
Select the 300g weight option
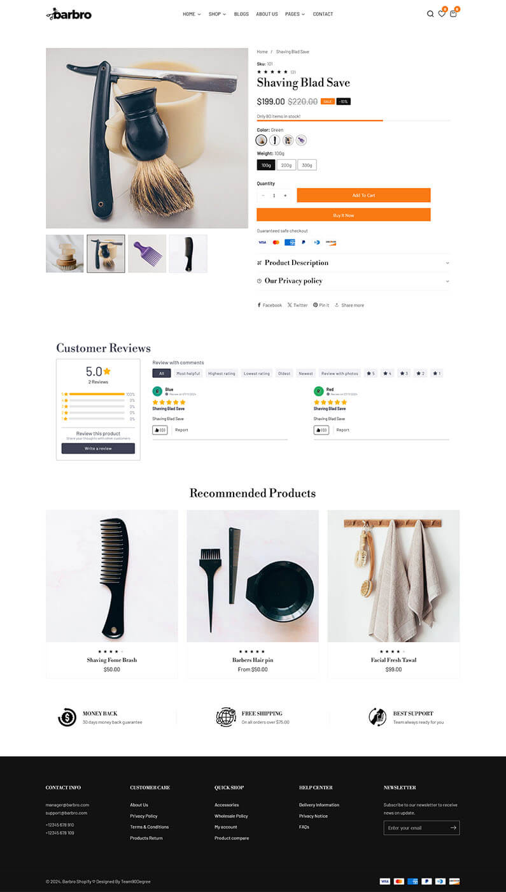pyautogui.click(x=307, y=165)
